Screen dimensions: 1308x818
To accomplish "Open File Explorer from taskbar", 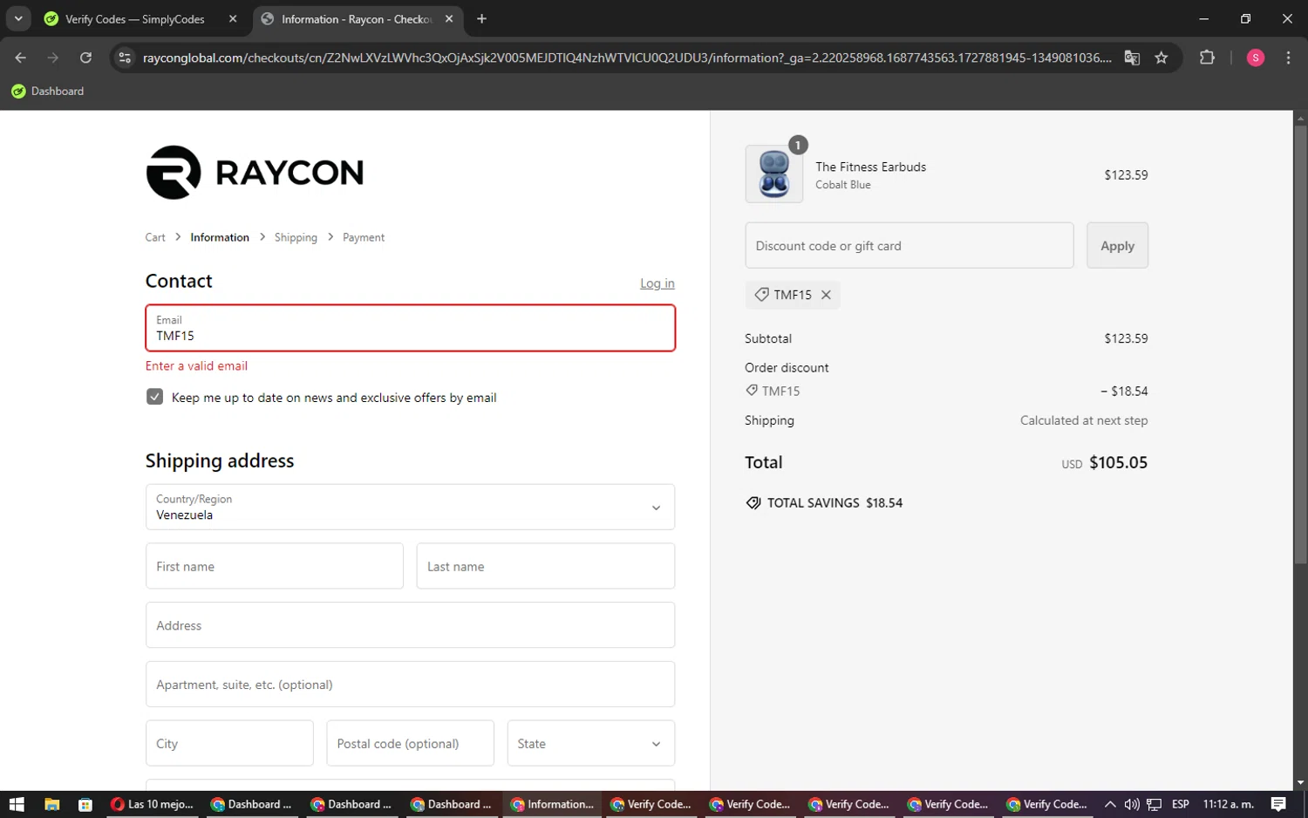I will click(51, 804).
